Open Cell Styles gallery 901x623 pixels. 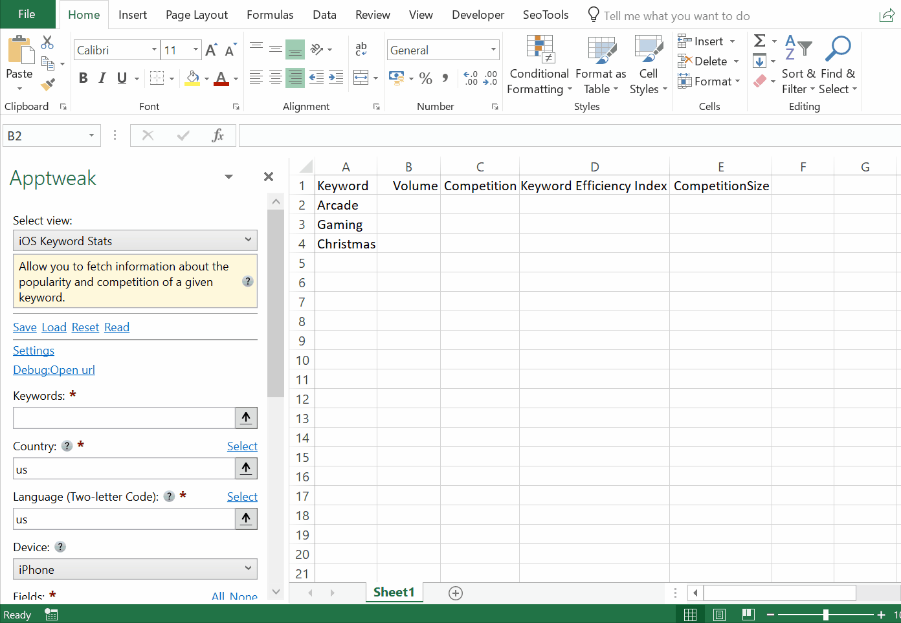(649, 65)
